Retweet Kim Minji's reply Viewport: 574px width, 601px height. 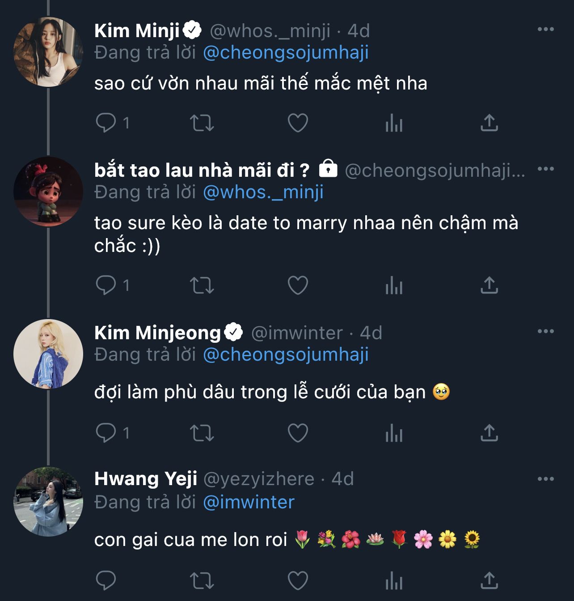pos(202,123)
